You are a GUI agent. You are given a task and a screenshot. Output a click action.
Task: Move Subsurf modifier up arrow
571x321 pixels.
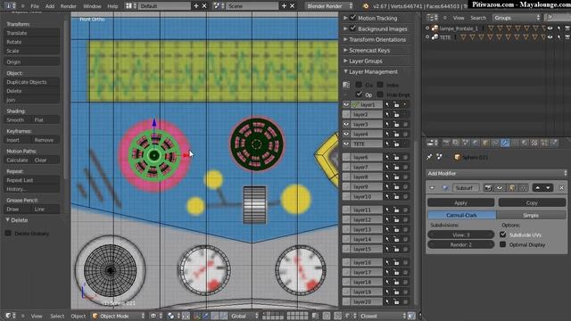coord(537,188)
